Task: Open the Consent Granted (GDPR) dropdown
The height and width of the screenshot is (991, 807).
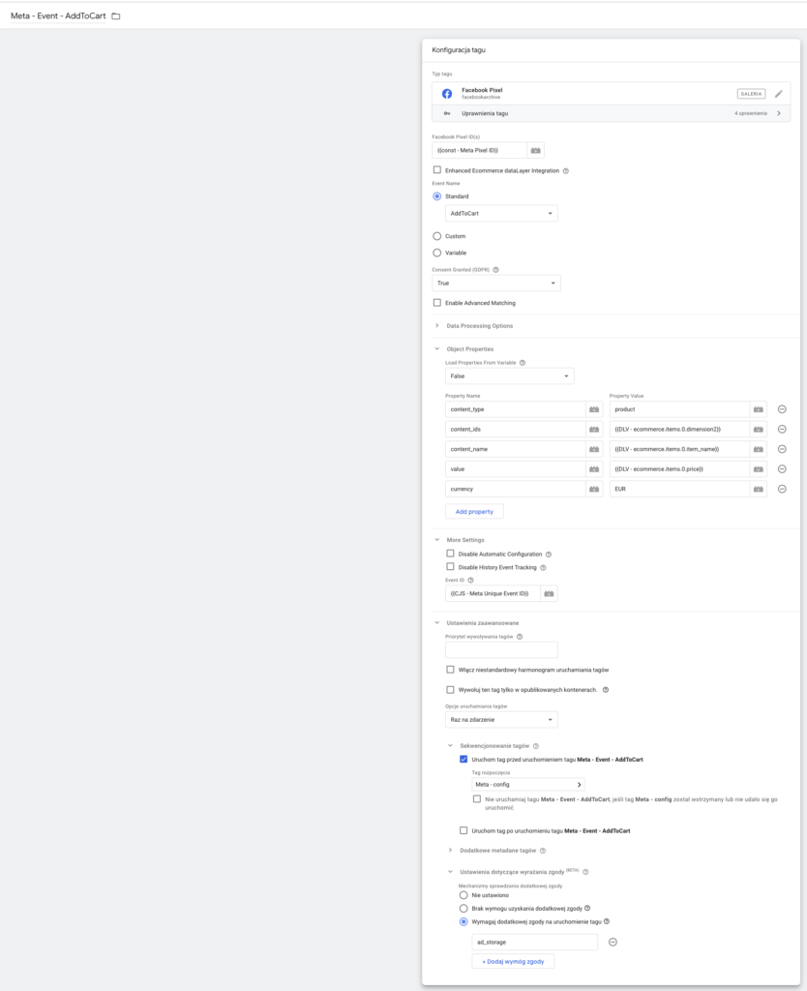Action: pyautogui.click(x=495, y=284)
